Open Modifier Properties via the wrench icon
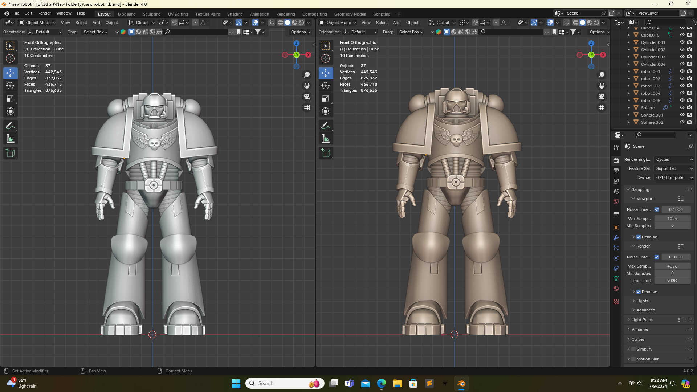The height and width of the screenshot is (392, 697). coord(616,238)
